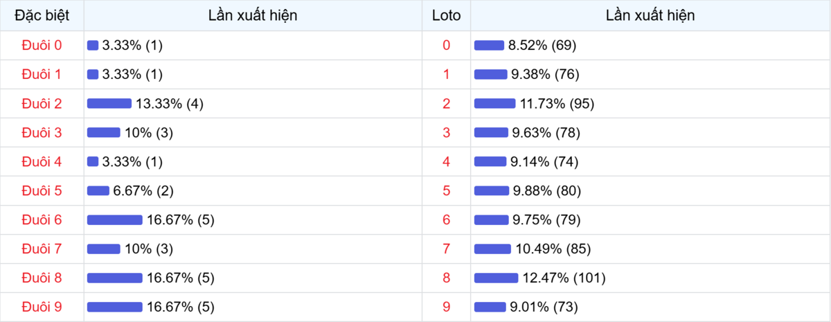This screenshot has height=322, width=831.
Task: Click the 3.33% bar for Đuôi 4
Action: click(x=93, y=162)
